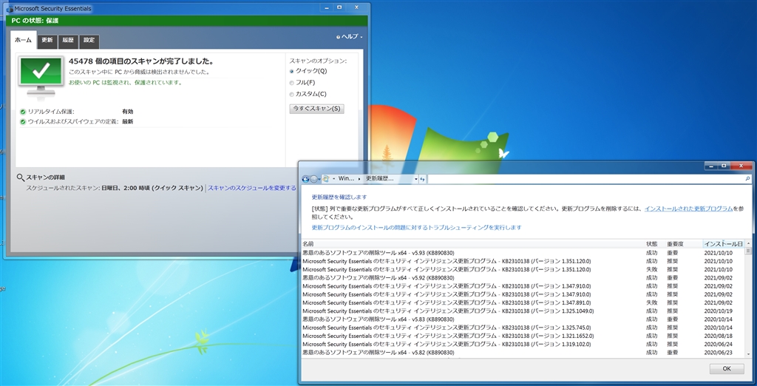Screen dimensions: 757x386
Task: Click the リアルタイム保護 green check icon
Action: point(23,112)
